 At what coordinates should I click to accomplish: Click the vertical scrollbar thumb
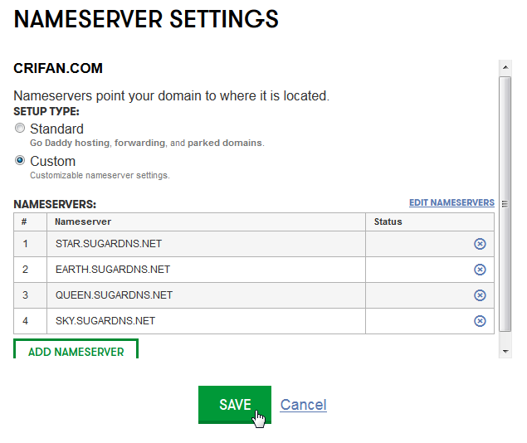[505, 199]
